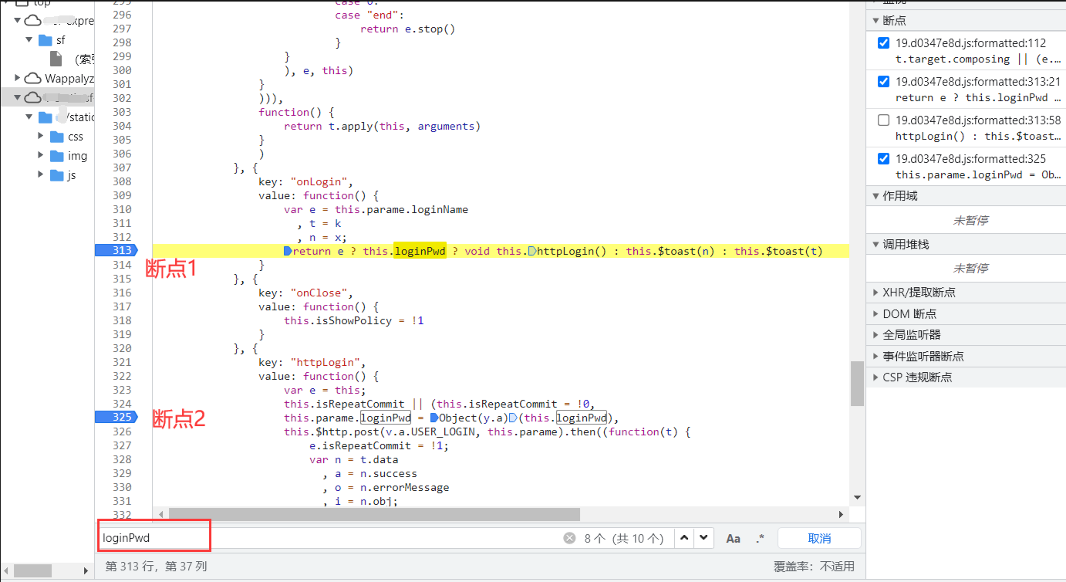Click the Wappalyzer cloud icon
Screen dimensions: 1066x582
coord(32,78)
